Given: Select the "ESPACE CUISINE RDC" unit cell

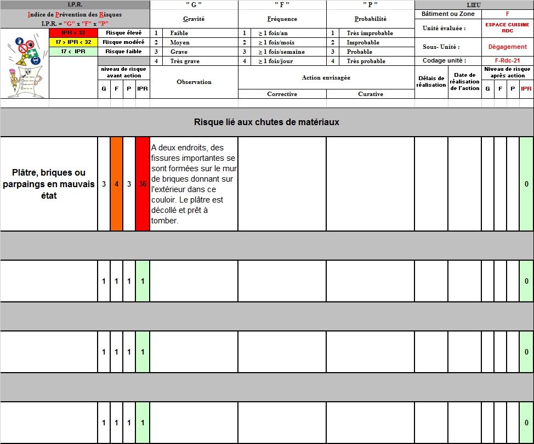Looking at the screenshot, I should [x=507, y=28].
